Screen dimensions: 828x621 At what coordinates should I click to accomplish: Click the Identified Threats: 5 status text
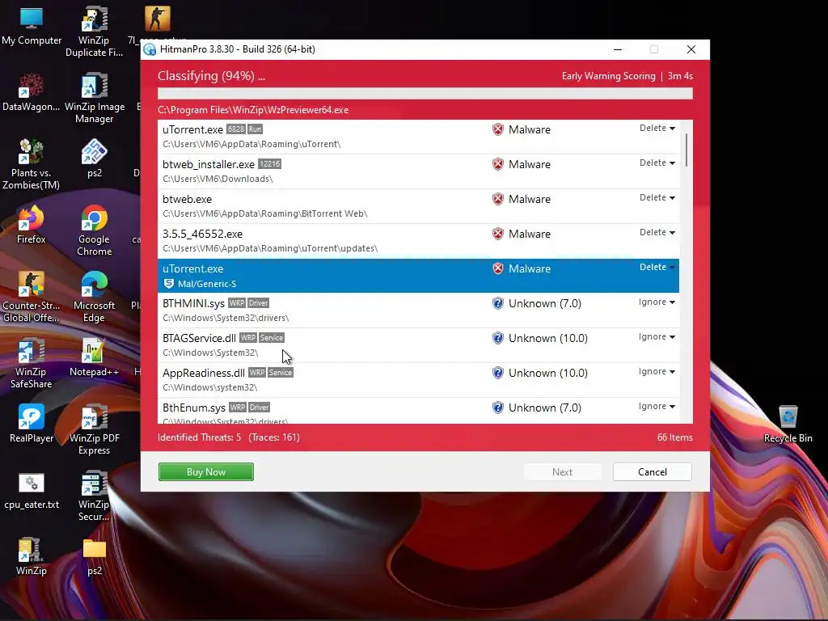[199, 437]
